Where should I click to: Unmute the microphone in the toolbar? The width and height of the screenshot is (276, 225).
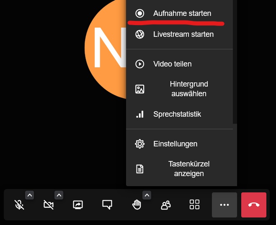point(19,205)
